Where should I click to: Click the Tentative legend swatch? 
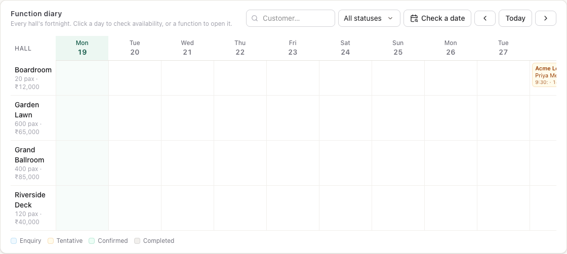pos(51,241)
